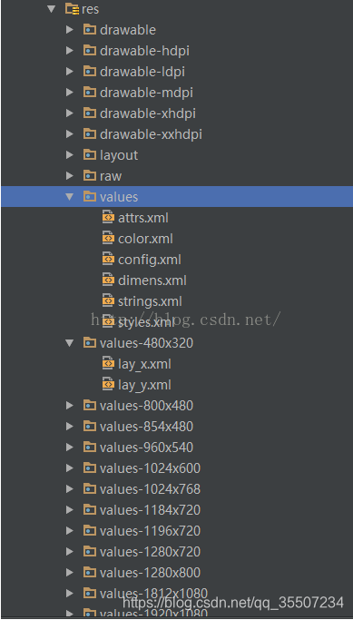The height and width of the screenshot is (620, 353).
Task: Select the values-854x480 folder name
Action: 147,427
